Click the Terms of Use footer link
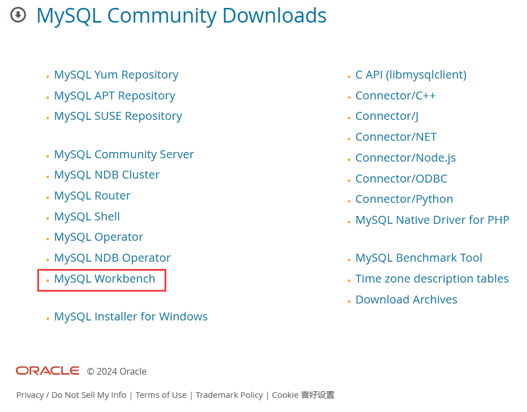The image size is (527, 412). (x=161, y=395)
